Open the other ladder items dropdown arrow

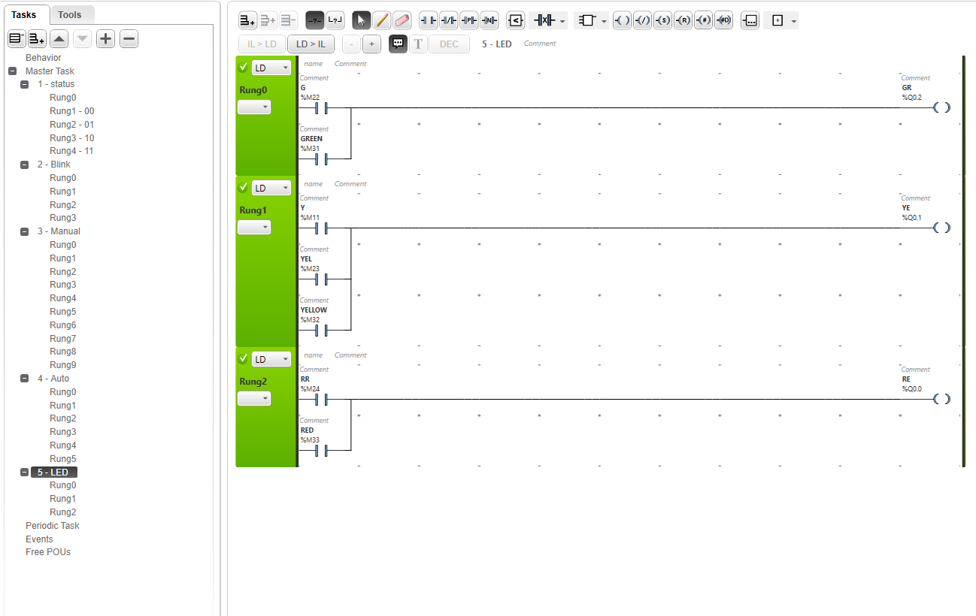(794, 21)
